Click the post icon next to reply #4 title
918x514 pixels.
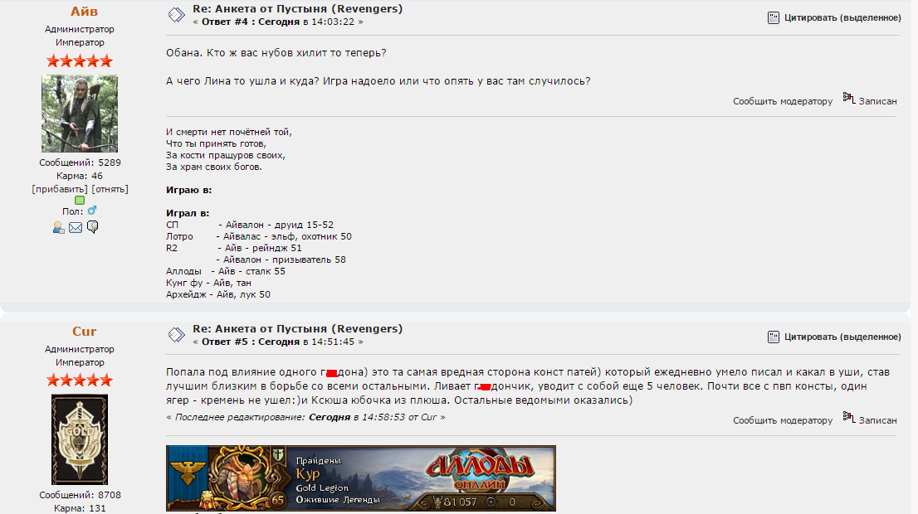(176, 15)
